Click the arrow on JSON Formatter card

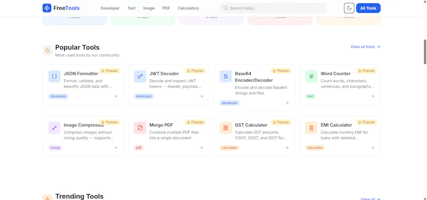[x=116, y=96]
